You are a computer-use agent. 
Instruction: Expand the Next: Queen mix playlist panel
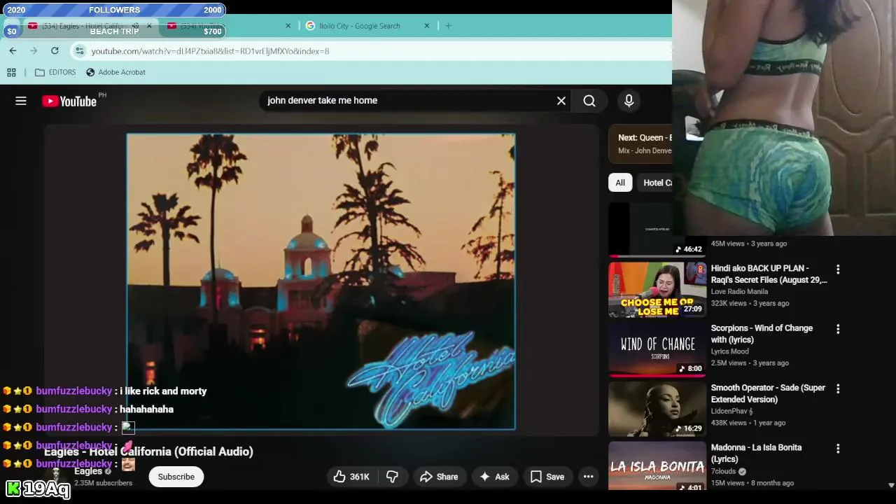click(640, 143)
